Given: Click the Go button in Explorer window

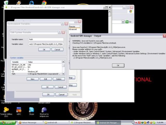Looking at the screenshot, I should coord(128,22).
